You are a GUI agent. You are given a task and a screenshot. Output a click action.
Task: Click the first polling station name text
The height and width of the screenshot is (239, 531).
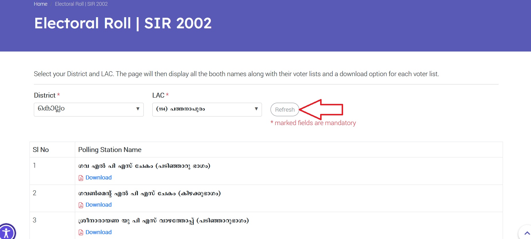tap(144, 166)
